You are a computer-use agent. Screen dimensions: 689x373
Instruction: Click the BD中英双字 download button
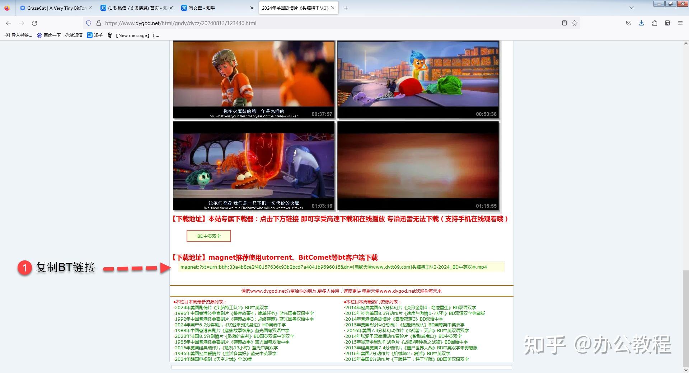coord(209,236)
